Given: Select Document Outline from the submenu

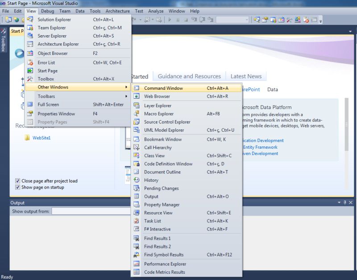Looking at the screenshot, I should [x=187, y=172].
